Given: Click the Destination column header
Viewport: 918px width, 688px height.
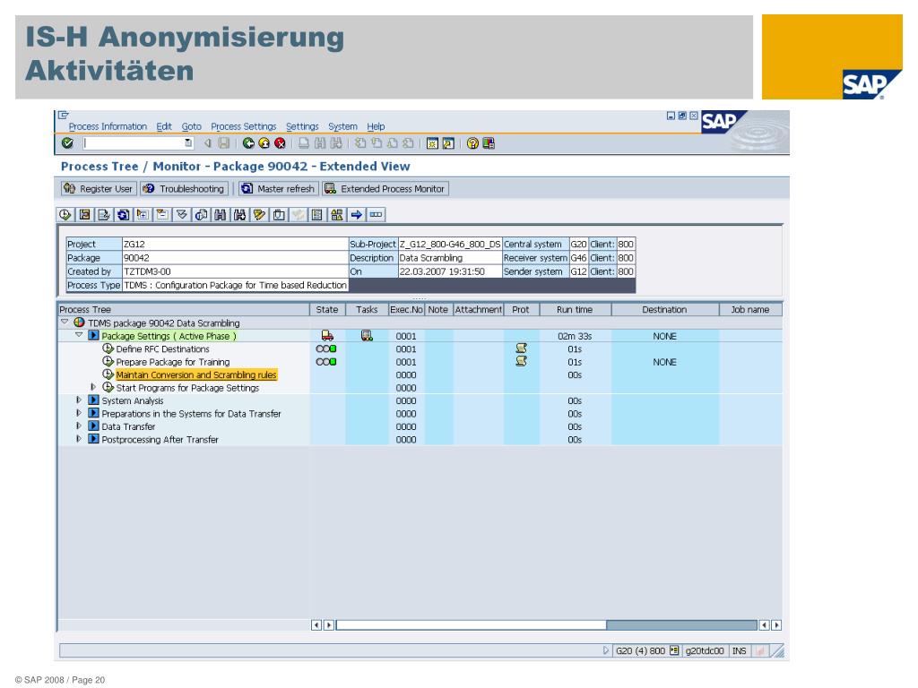Looking at the screenshot, I should (664, 309).
